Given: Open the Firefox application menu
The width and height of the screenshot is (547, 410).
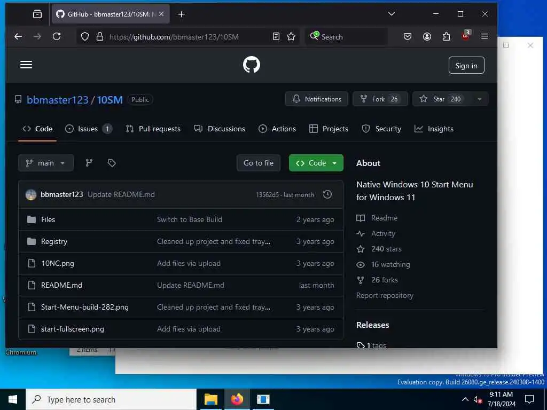Looking at the screenshot, I should point(485,36).
